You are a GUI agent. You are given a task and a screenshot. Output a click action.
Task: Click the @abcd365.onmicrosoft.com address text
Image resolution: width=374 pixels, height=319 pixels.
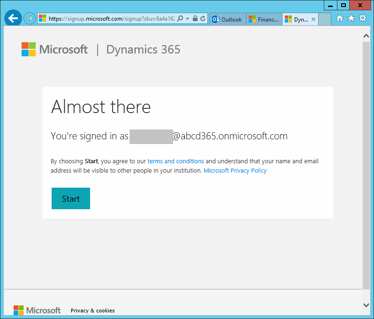(230, 136)
